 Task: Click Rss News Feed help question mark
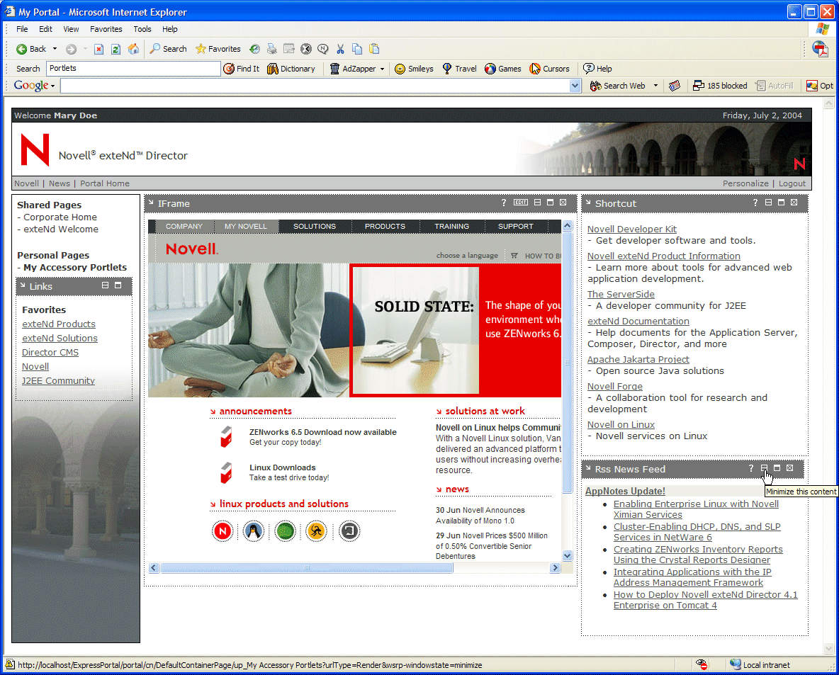click(750, 469)
